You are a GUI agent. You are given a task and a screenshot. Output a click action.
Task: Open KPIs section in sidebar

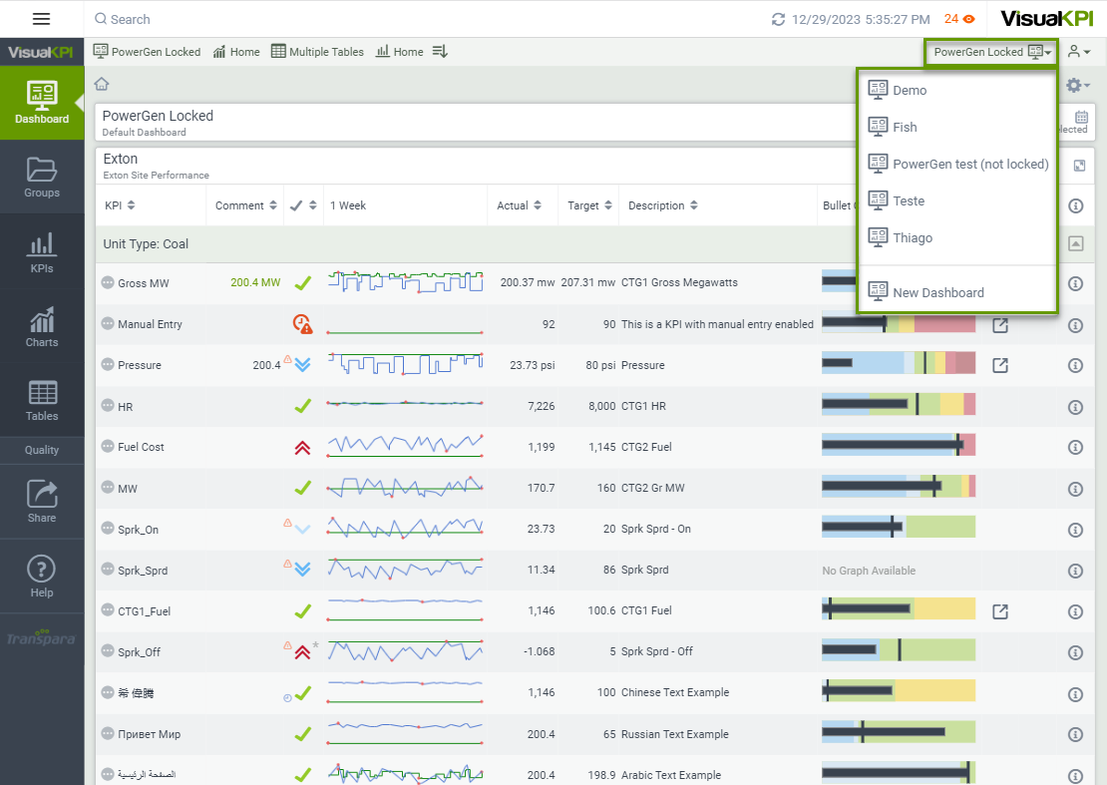tap(42, 252)
